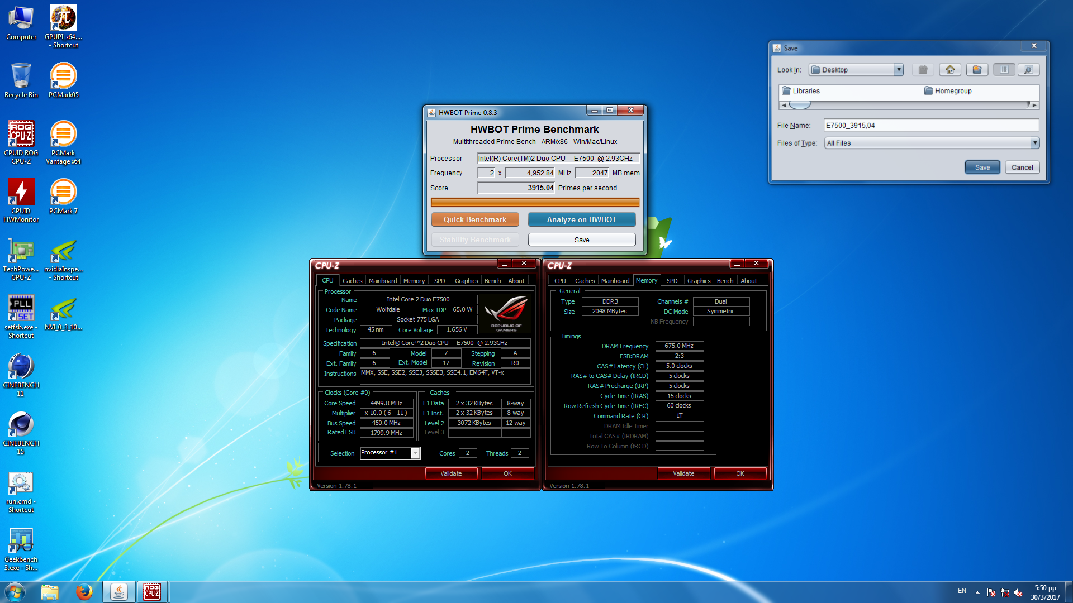Click Validate in right CPU-Z Memory window

pyautogui.click(x=683, y=473)
